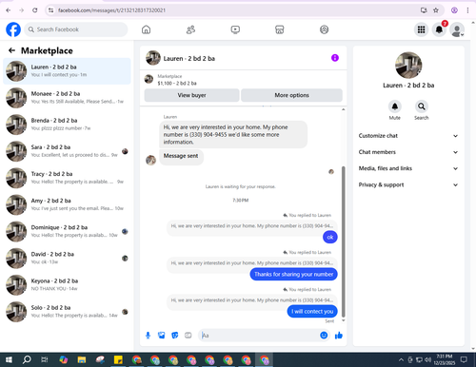Open File Explorer from the taskbar
The image size is (476, 367).
coord(82,359)
